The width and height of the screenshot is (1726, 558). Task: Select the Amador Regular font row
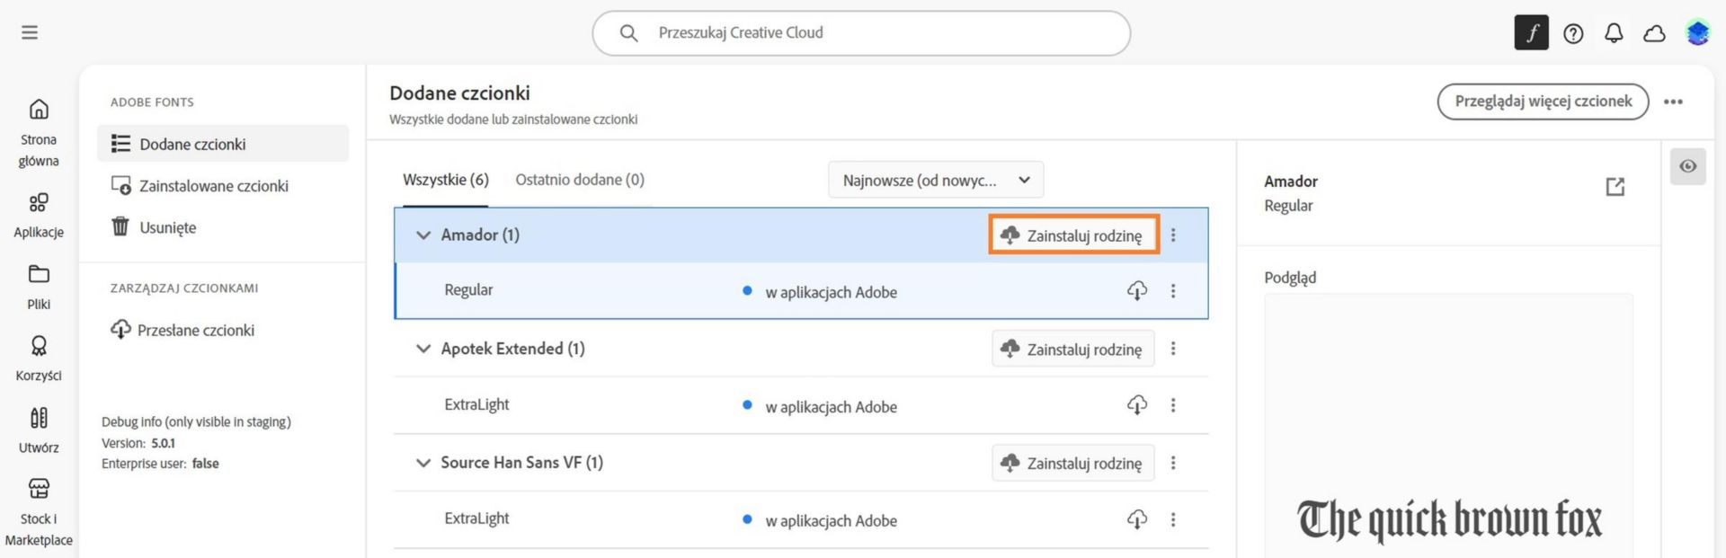coord(802,290)
